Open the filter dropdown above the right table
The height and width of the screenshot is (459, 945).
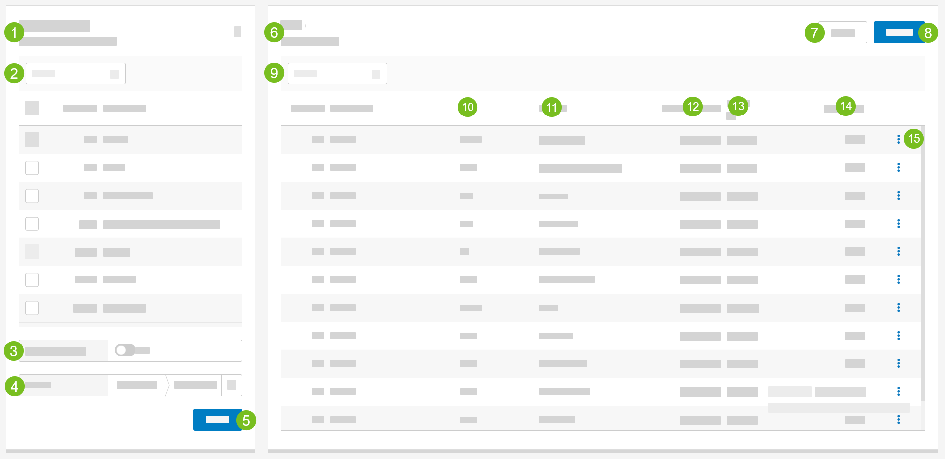pos(337,74)
